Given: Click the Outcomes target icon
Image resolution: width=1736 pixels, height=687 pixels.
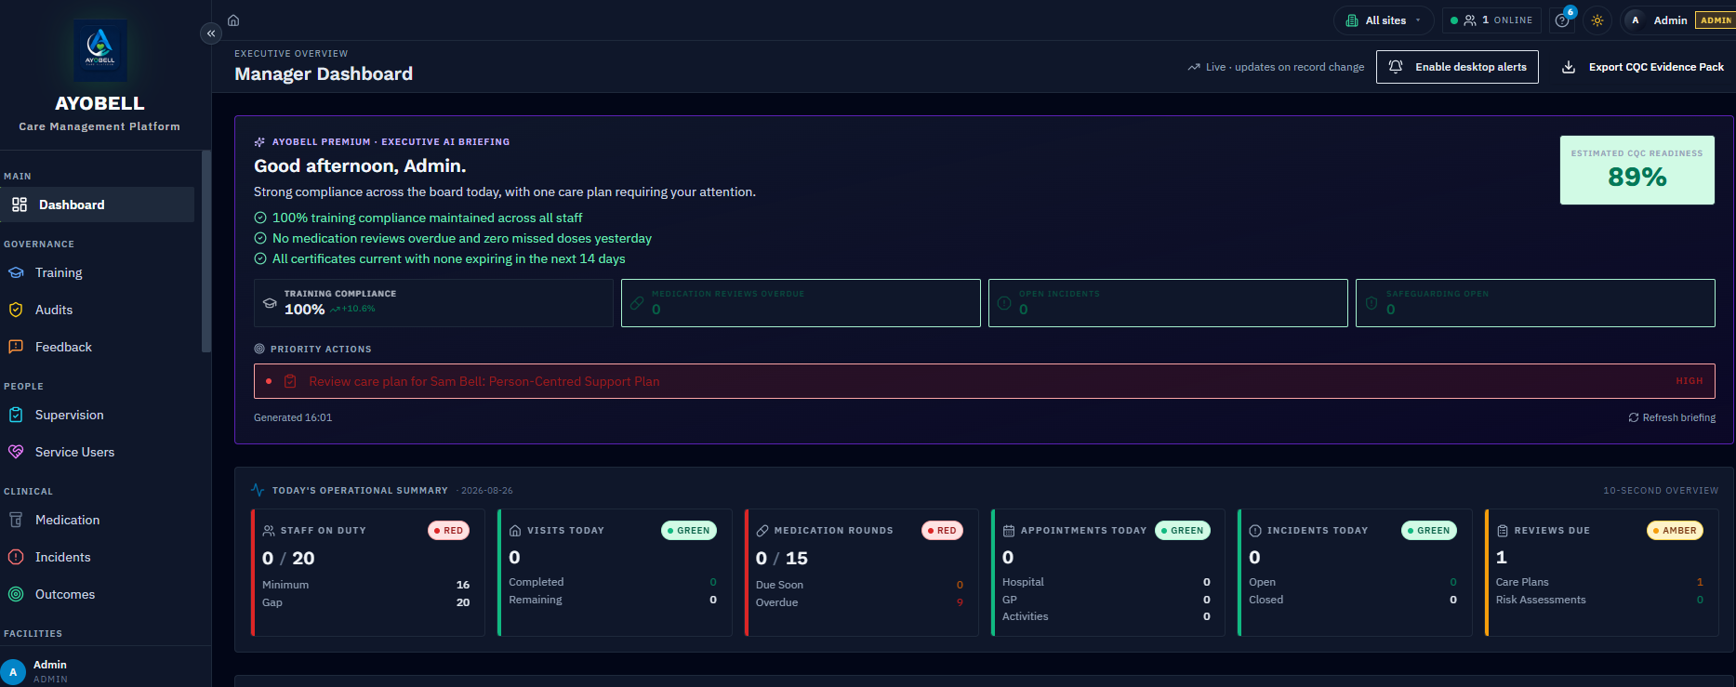Looking at the screenshot, I should point(16,594).
